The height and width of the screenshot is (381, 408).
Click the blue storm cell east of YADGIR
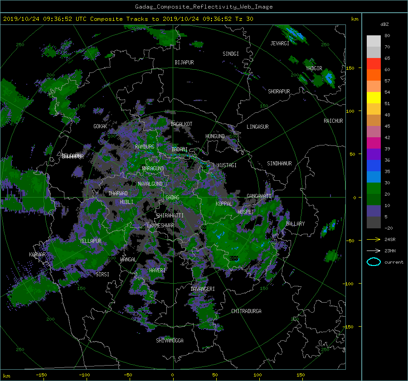(329, 77)
